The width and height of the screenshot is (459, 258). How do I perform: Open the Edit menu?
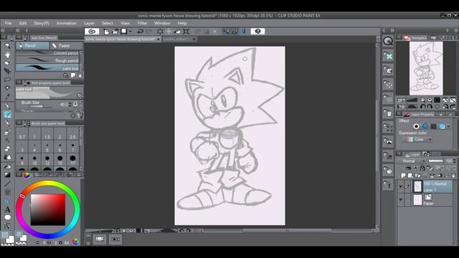coord(23,23)
